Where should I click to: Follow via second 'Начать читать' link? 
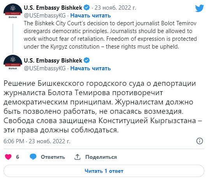click(x=91, y=68)
